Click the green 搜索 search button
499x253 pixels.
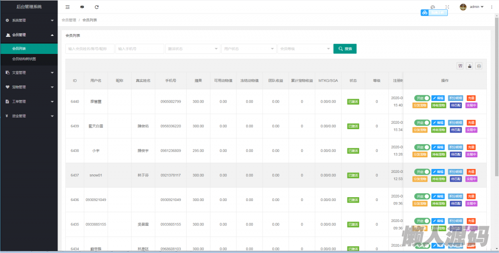[345, 49]
